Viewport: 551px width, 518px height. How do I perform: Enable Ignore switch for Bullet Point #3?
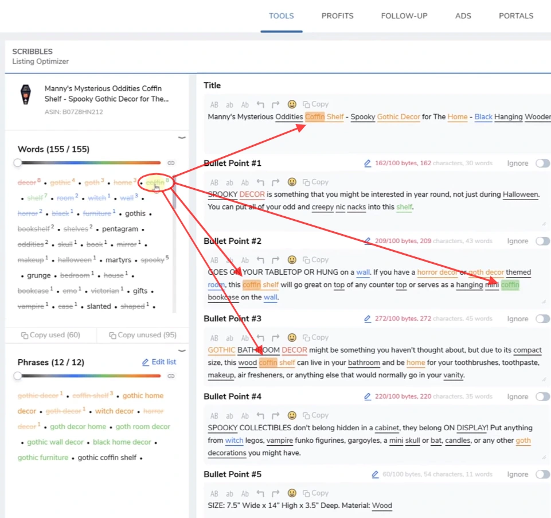(x=542, y=319)
